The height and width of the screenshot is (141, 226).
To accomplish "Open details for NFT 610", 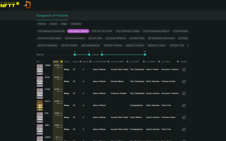I will point(184,118).
